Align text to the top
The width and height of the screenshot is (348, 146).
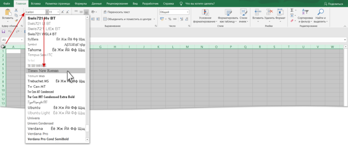[x=76, y=12]
